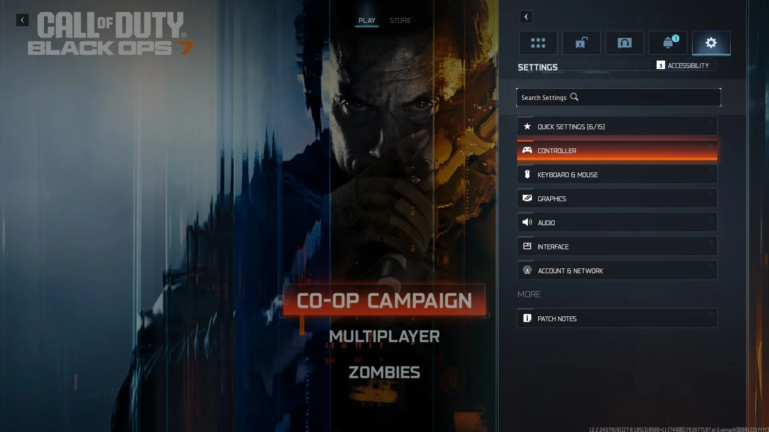
Task: Open ZOMBIES mode
Action: (384, 372)
